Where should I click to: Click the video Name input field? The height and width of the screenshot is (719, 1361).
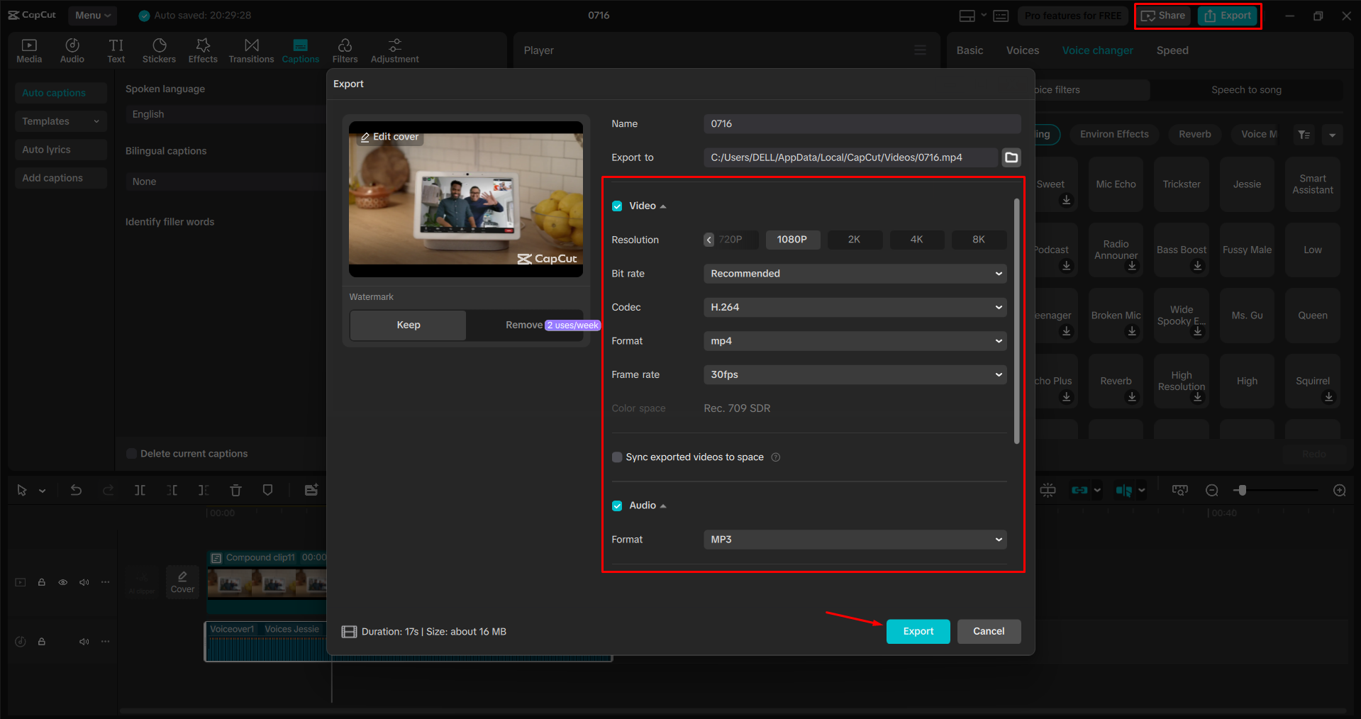pyautogui.click(x=861, y=123)
